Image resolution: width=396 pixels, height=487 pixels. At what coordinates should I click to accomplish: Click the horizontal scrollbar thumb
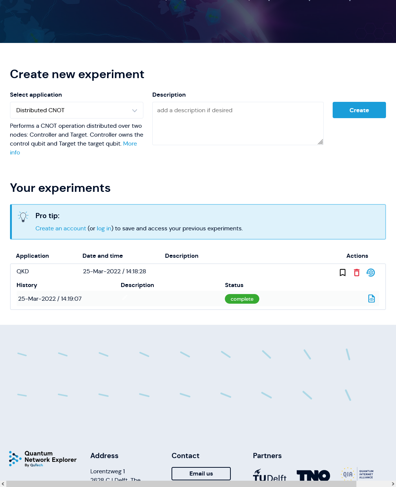pos(182,484)
